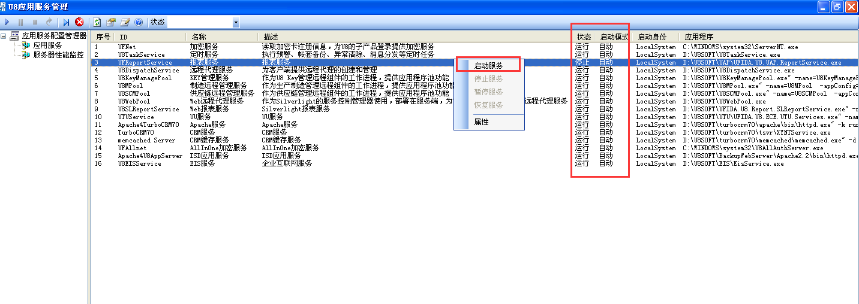Click the blue start (play) toolbar icon
Screen dimensions: 859x304
click(7, 22)
